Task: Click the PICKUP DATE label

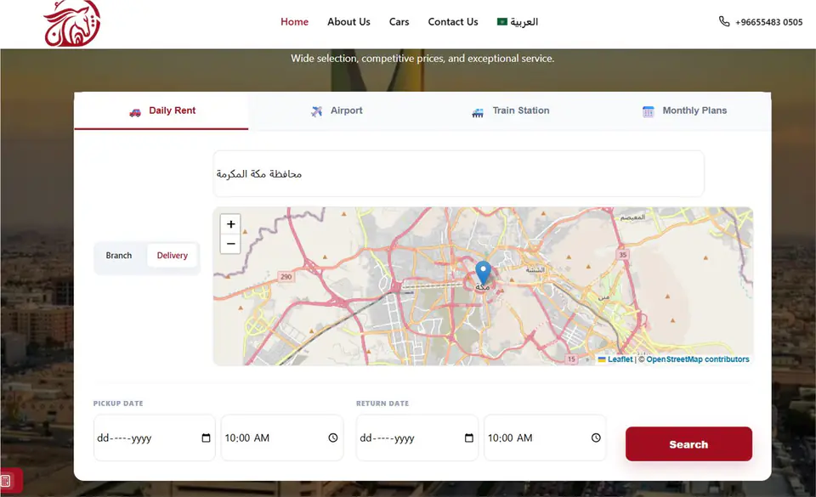Action: click(x=118, y=404)
